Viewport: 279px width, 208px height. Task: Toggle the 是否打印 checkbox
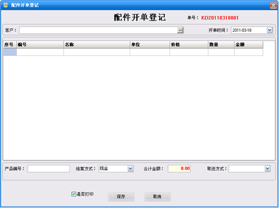73,194
